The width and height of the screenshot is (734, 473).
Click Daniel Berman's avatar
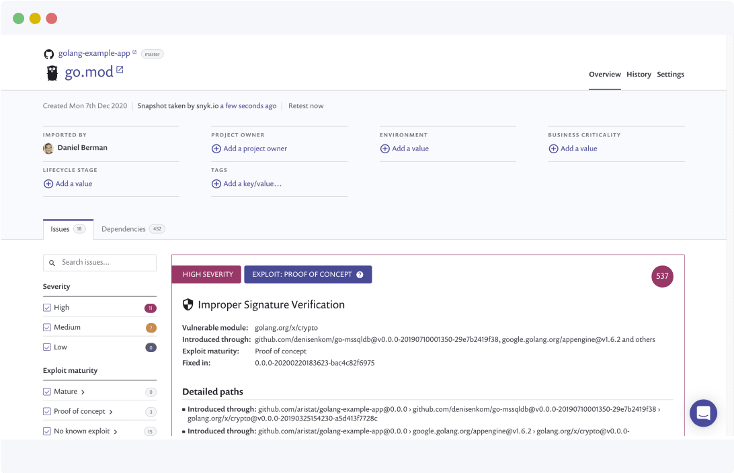tap(48, 148)
